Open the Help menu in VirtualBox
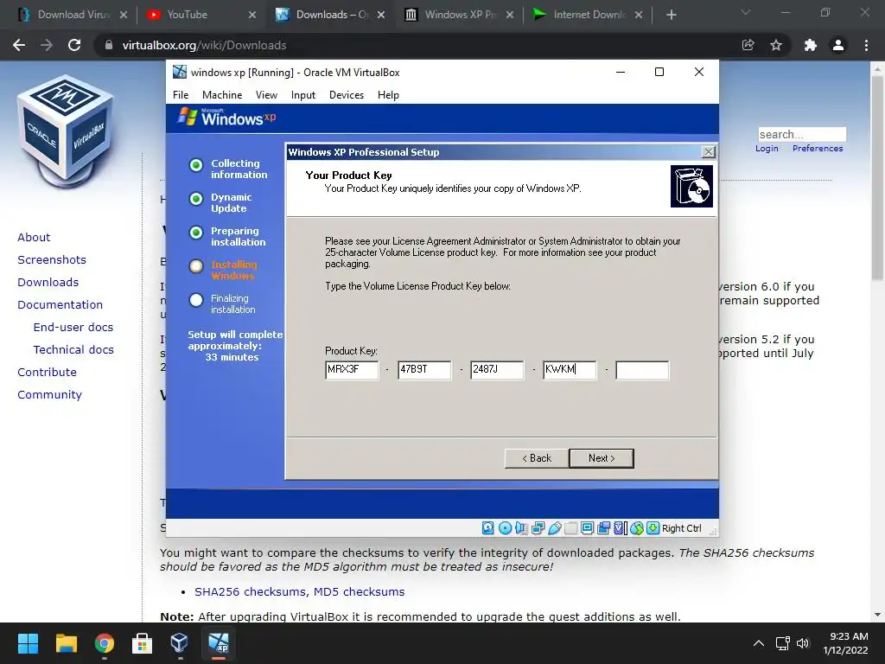885x664 pixels. pyautogui.click(x=388, y=95)
